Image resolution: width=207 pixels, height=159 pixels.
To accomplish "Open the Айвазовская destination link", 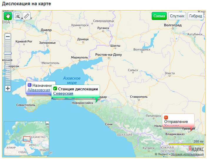I will [x=39, y=90].
